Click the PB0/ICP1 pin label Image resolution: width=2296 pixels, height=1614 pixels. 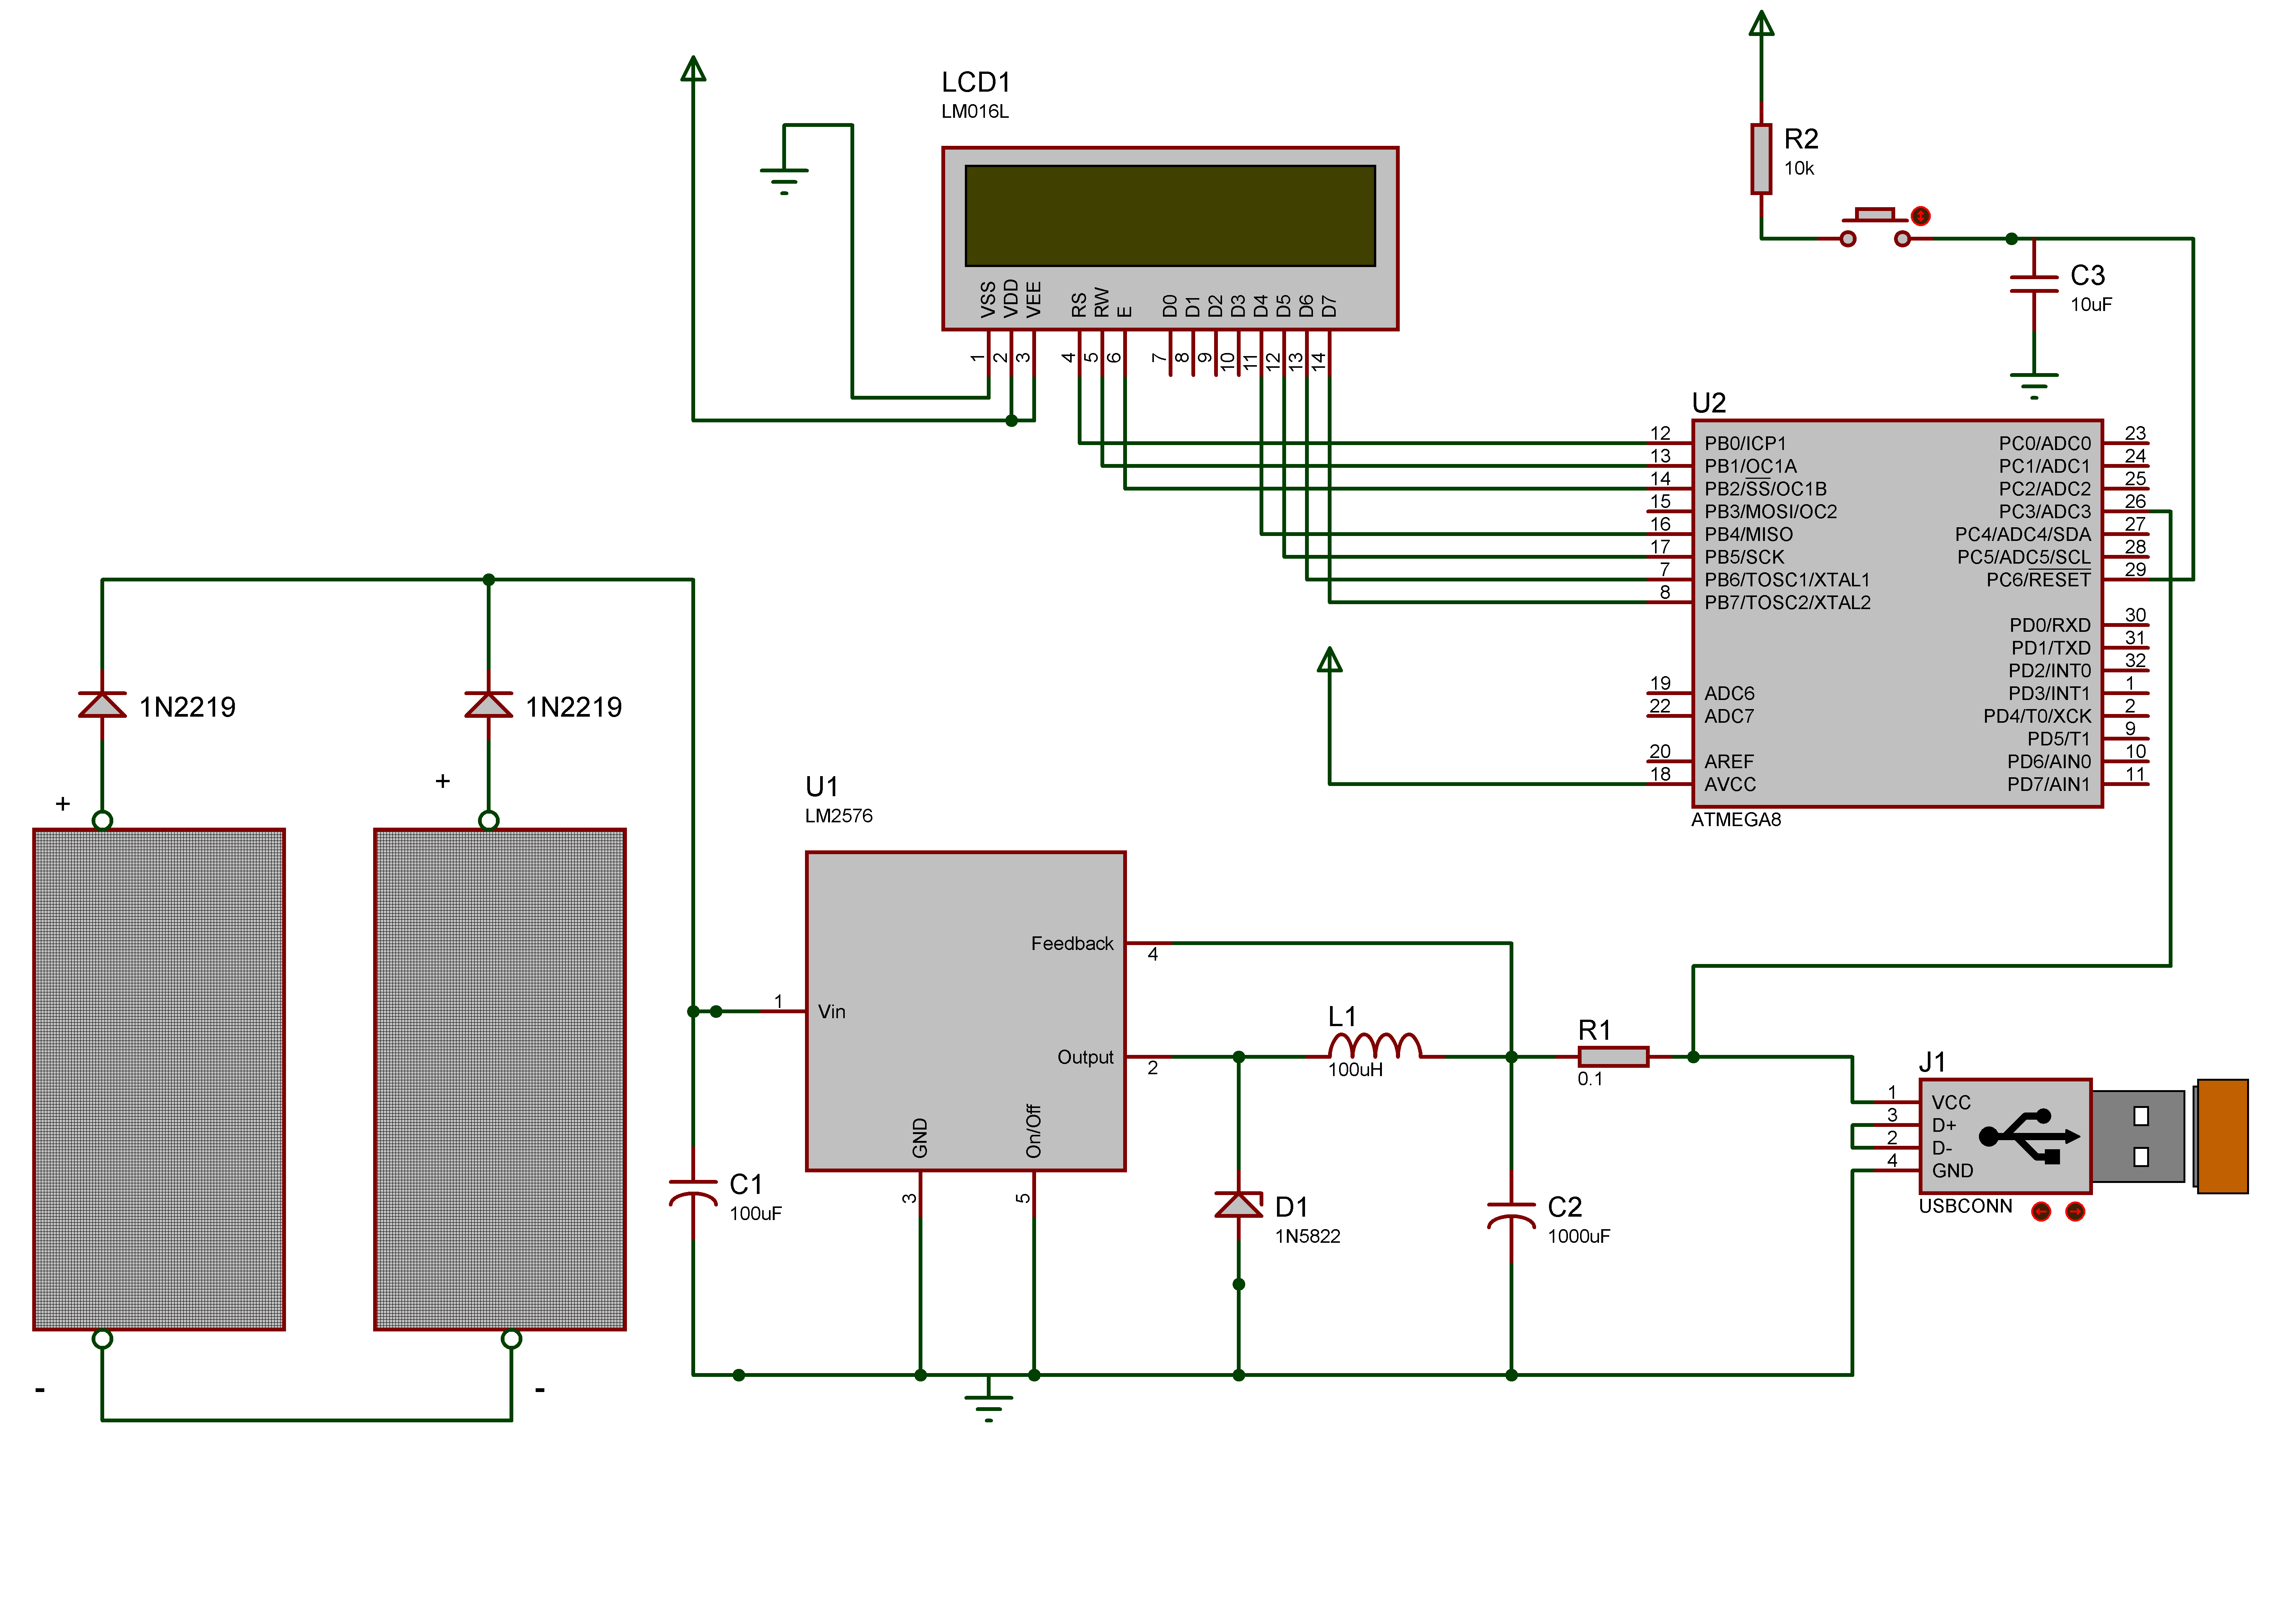point(1744,443)
